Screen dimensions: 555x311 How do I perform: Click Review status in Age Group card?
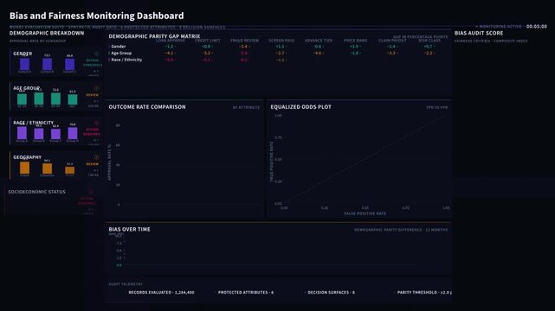[93, 95]
